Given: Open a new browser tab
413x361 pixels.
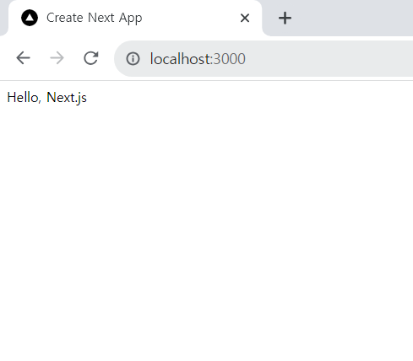Looking at the screenshot, I should 285,18.
